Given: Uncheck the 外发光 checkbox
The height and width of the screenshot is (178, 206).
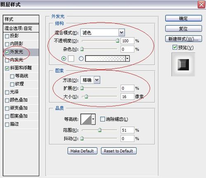Looking at the screenshot, I should [7, 52].
